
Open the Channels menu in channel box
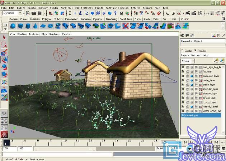coord(186,41)
